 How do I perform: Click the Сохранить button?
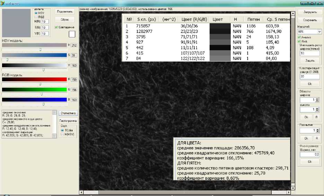[310, 20]
